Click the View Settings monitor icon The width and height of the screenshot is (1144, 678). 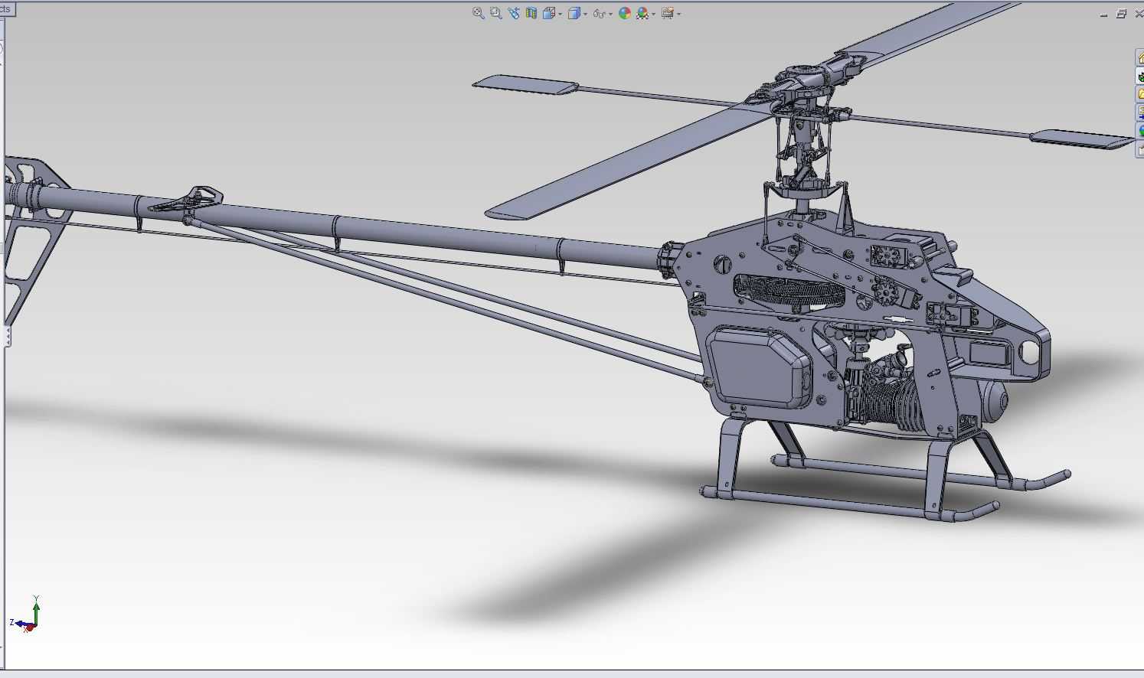point(667,13)
